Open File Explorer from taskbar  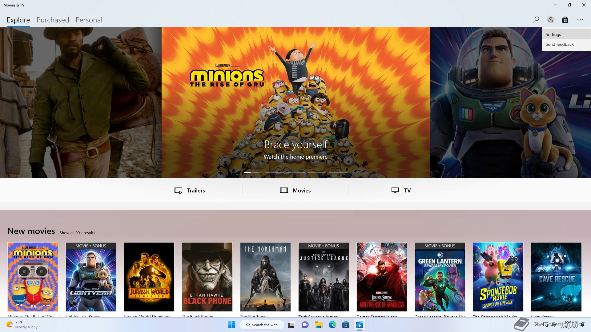click(x=319, y=325)
